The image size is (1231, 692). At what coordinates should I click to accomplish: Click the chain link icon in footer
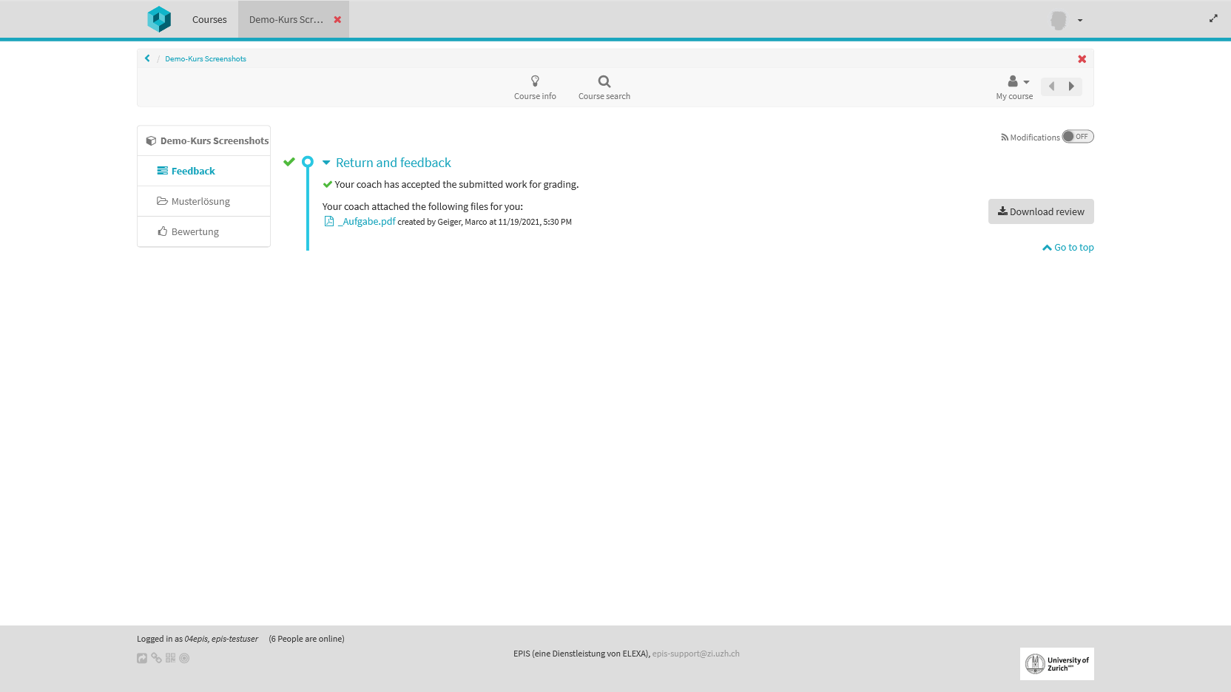[x=156, y=658]
